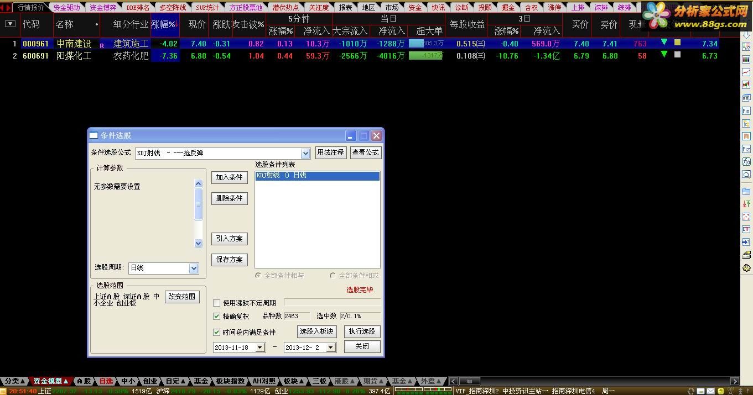Toggle the 使用涨跌不定周期 checkbox
The height and width of the screenshot is (395, 753).
(217, 303)
